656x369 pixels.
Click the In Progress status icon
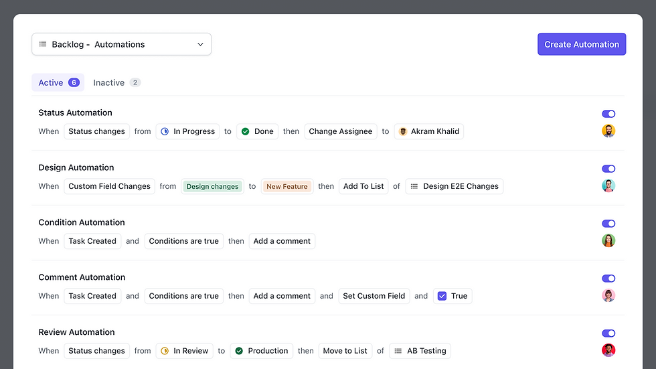(x=165, y=131)
